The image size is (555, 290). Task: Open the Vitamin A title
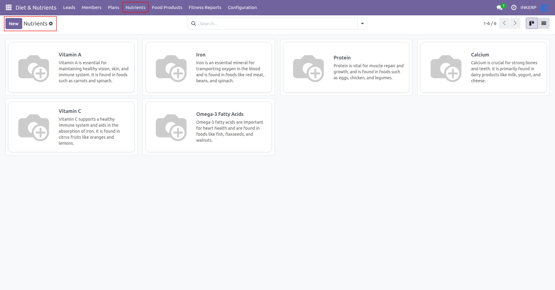pos(70,55)
